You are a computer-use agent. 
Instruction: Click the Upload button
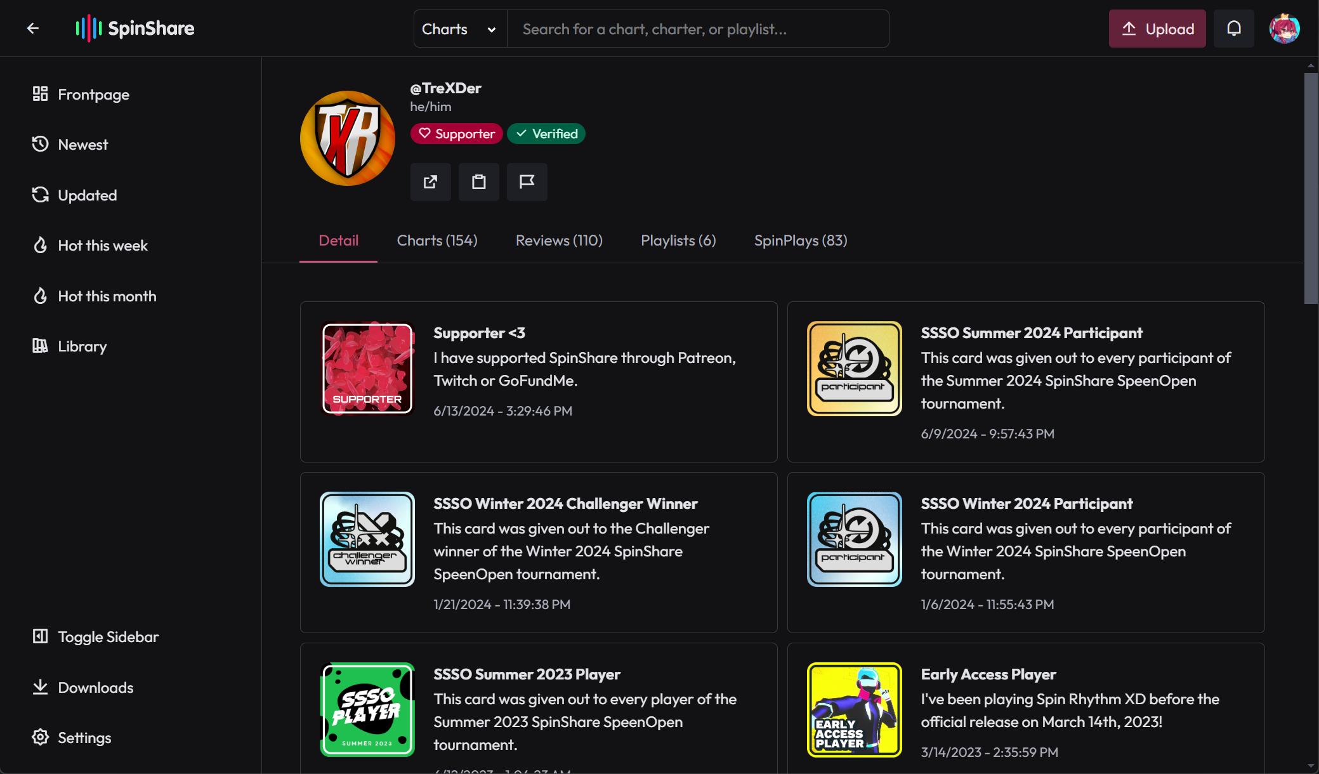coord(1157,29)
